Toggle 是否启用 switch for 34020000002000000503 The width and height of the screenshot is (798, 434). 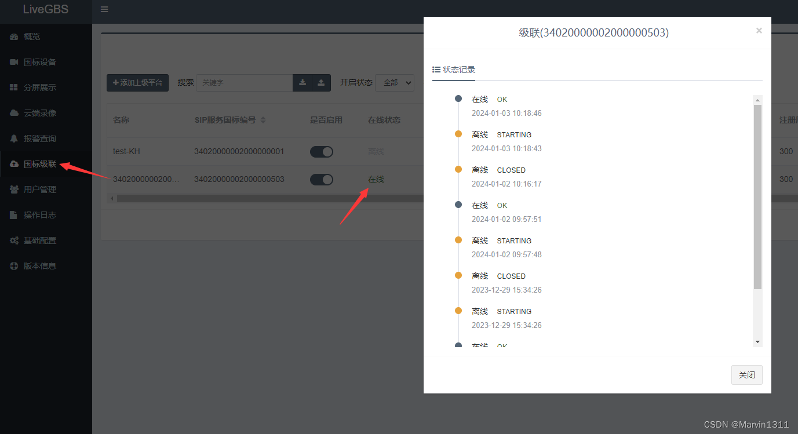click(x=322, y=180)
